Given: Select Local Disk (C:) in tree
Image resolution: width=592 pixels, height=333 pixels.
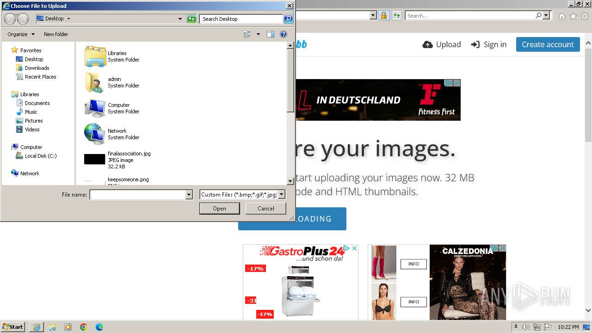Looking at the screenshot, I should coord(41,156).
